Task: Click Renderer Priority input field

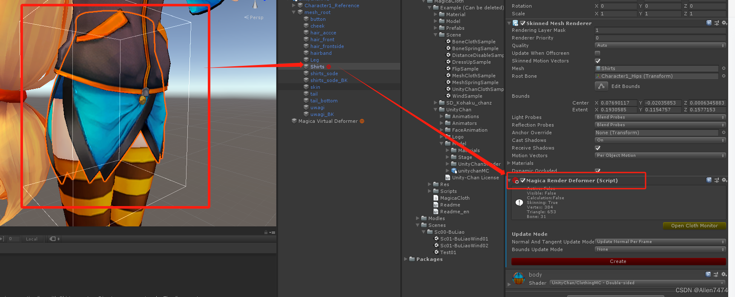Action: pyautogui.click(x=660, y=38)
